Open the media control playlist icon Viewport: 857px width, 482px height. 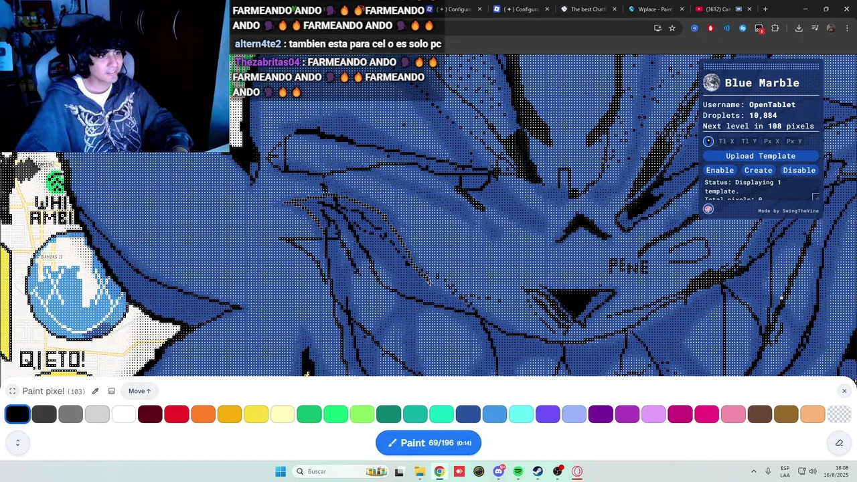[x=815, y=28]
